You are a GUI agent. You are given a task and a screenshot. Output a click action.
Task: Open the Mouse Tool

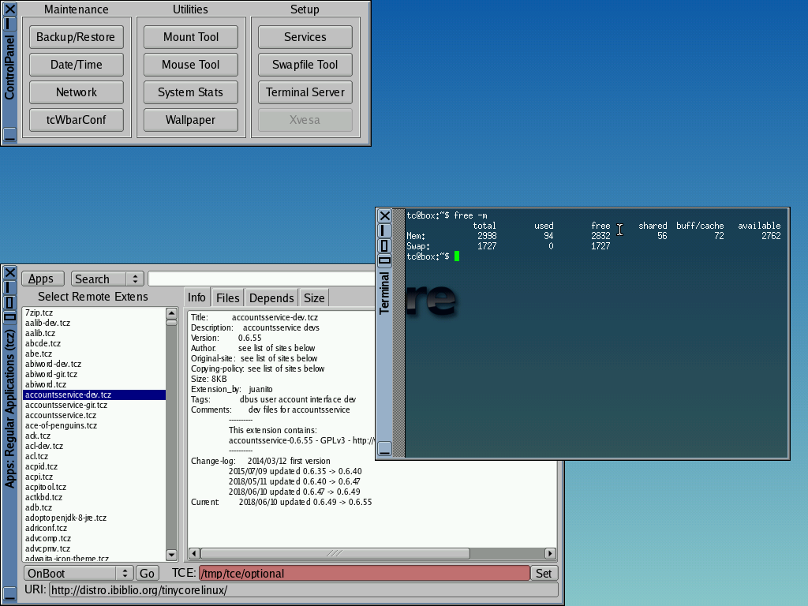pos(191,65)
